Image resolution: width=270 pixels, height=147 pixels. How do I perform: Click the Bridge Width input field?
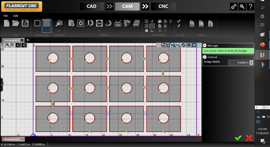pos(238,62)
